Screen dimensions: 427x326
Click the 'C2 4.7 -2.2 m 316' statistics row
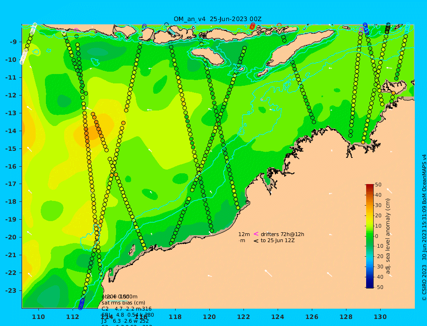tap(126, 309)
